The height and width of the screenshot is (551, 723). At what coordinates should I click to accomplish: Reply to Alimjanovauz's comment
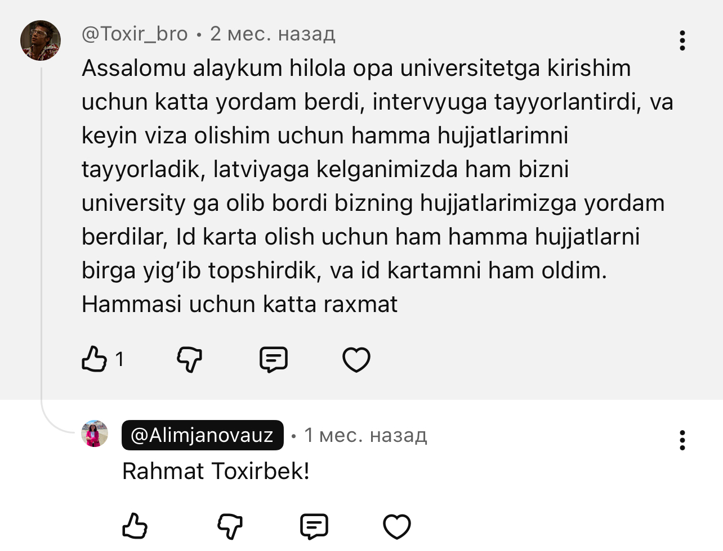pyautogui.click(x=314, y=526)
